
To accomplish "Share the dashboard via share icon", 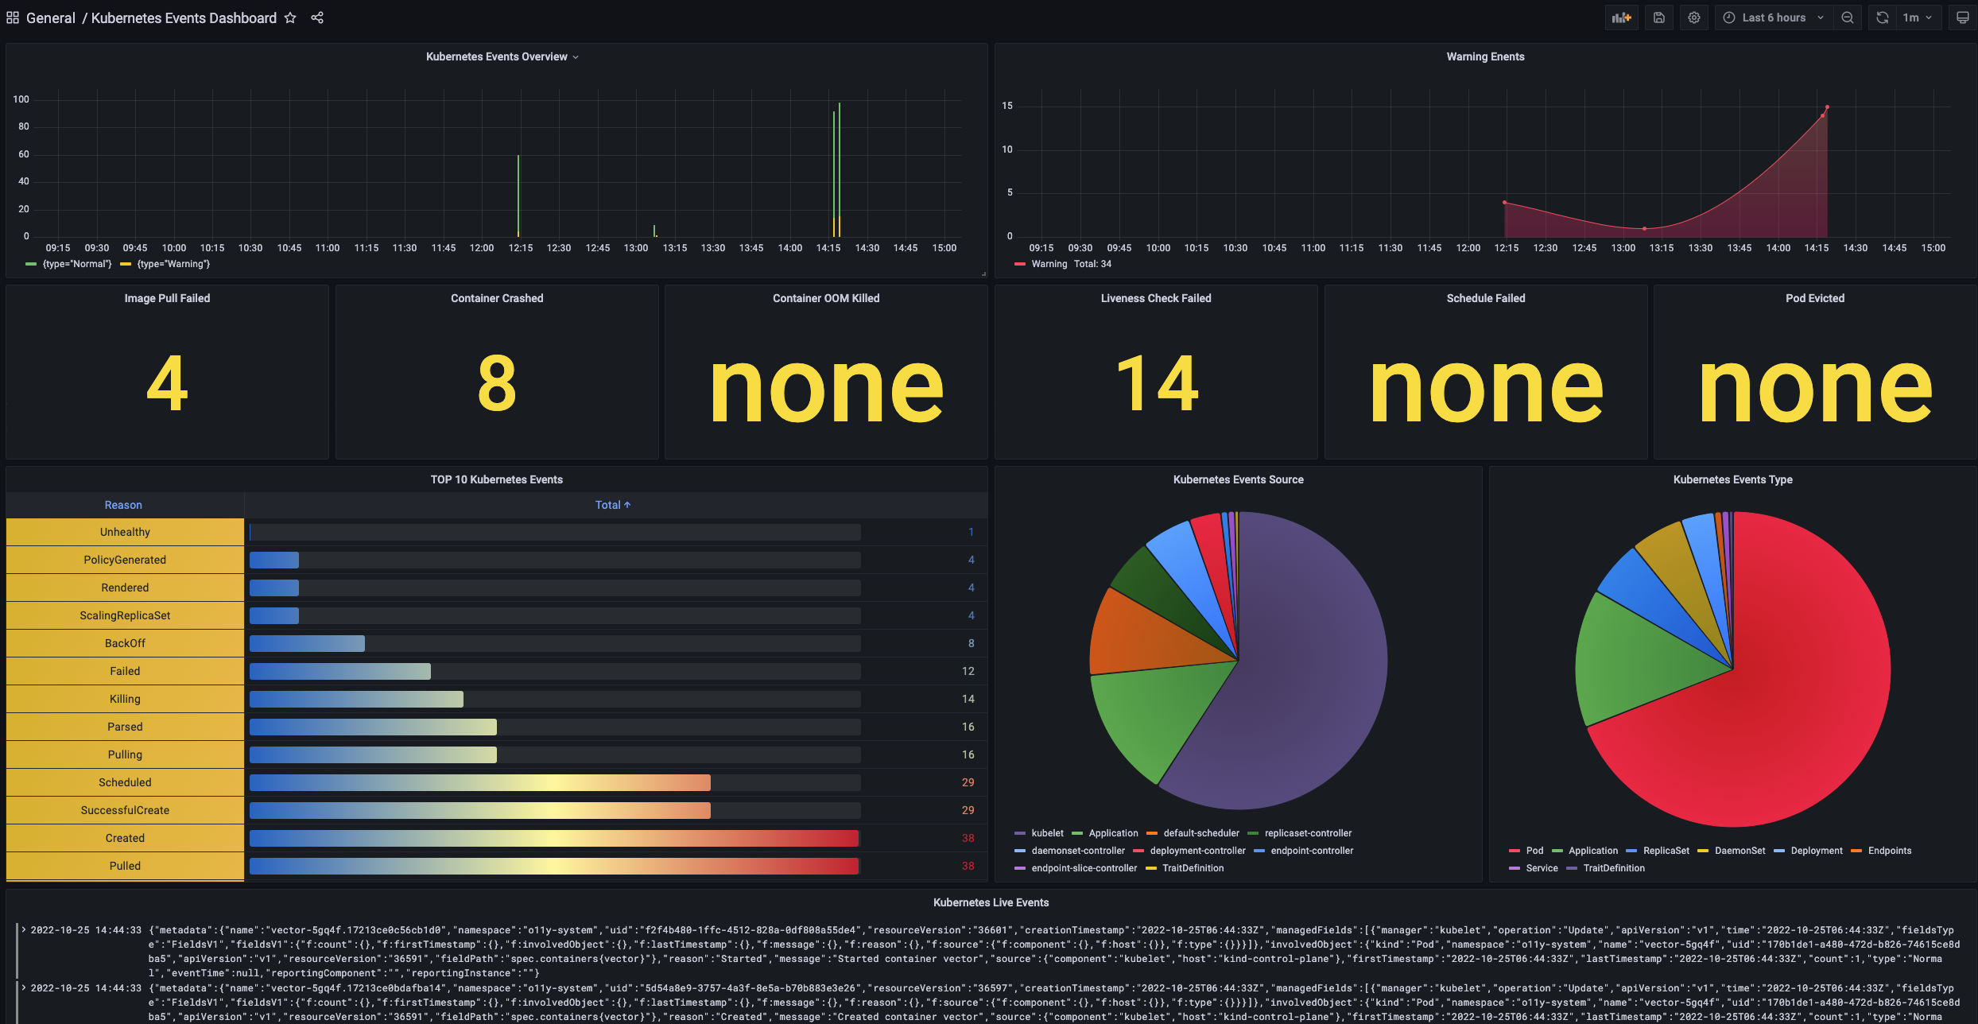I will pos(317,17).
